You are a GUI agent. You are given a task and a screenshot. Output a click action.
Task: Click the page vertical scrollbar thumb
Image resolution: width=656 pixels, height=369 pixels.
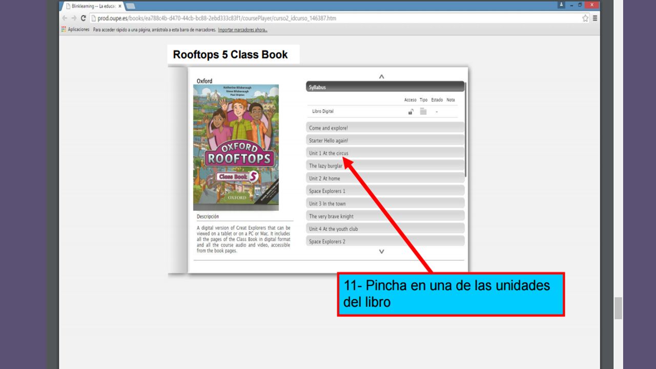pos(618,307)
